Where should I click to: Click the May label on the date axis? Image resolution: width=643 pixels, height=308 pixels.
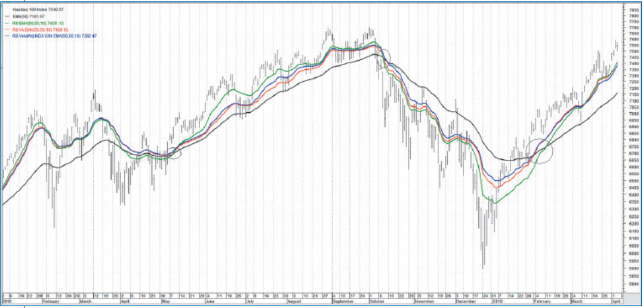pos(167,302)
